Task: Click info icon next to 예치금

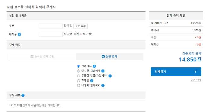Action: pos(19,34)
